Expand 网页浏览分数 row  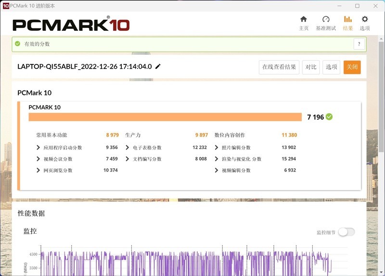point(38,170)
